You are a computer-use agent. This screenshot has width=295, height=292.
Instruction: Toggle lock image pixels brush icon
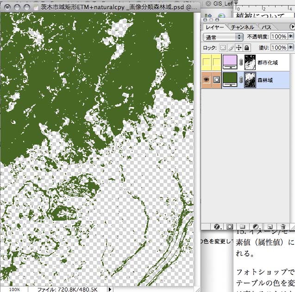tap(231, 48)
